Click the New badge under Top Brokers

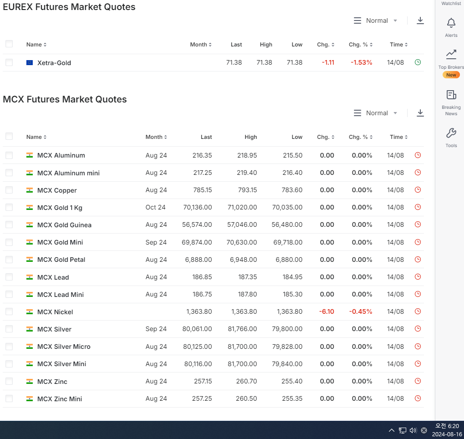point(451,75)
